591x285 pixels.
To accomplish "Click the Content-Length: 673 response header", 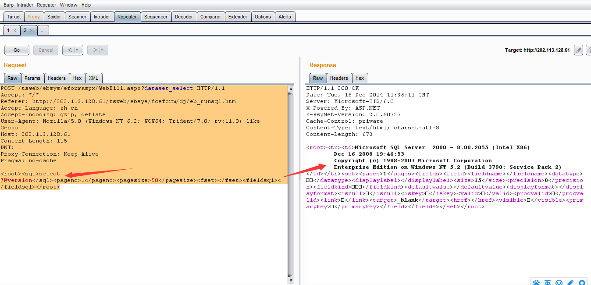I will (x=340, y=134).
